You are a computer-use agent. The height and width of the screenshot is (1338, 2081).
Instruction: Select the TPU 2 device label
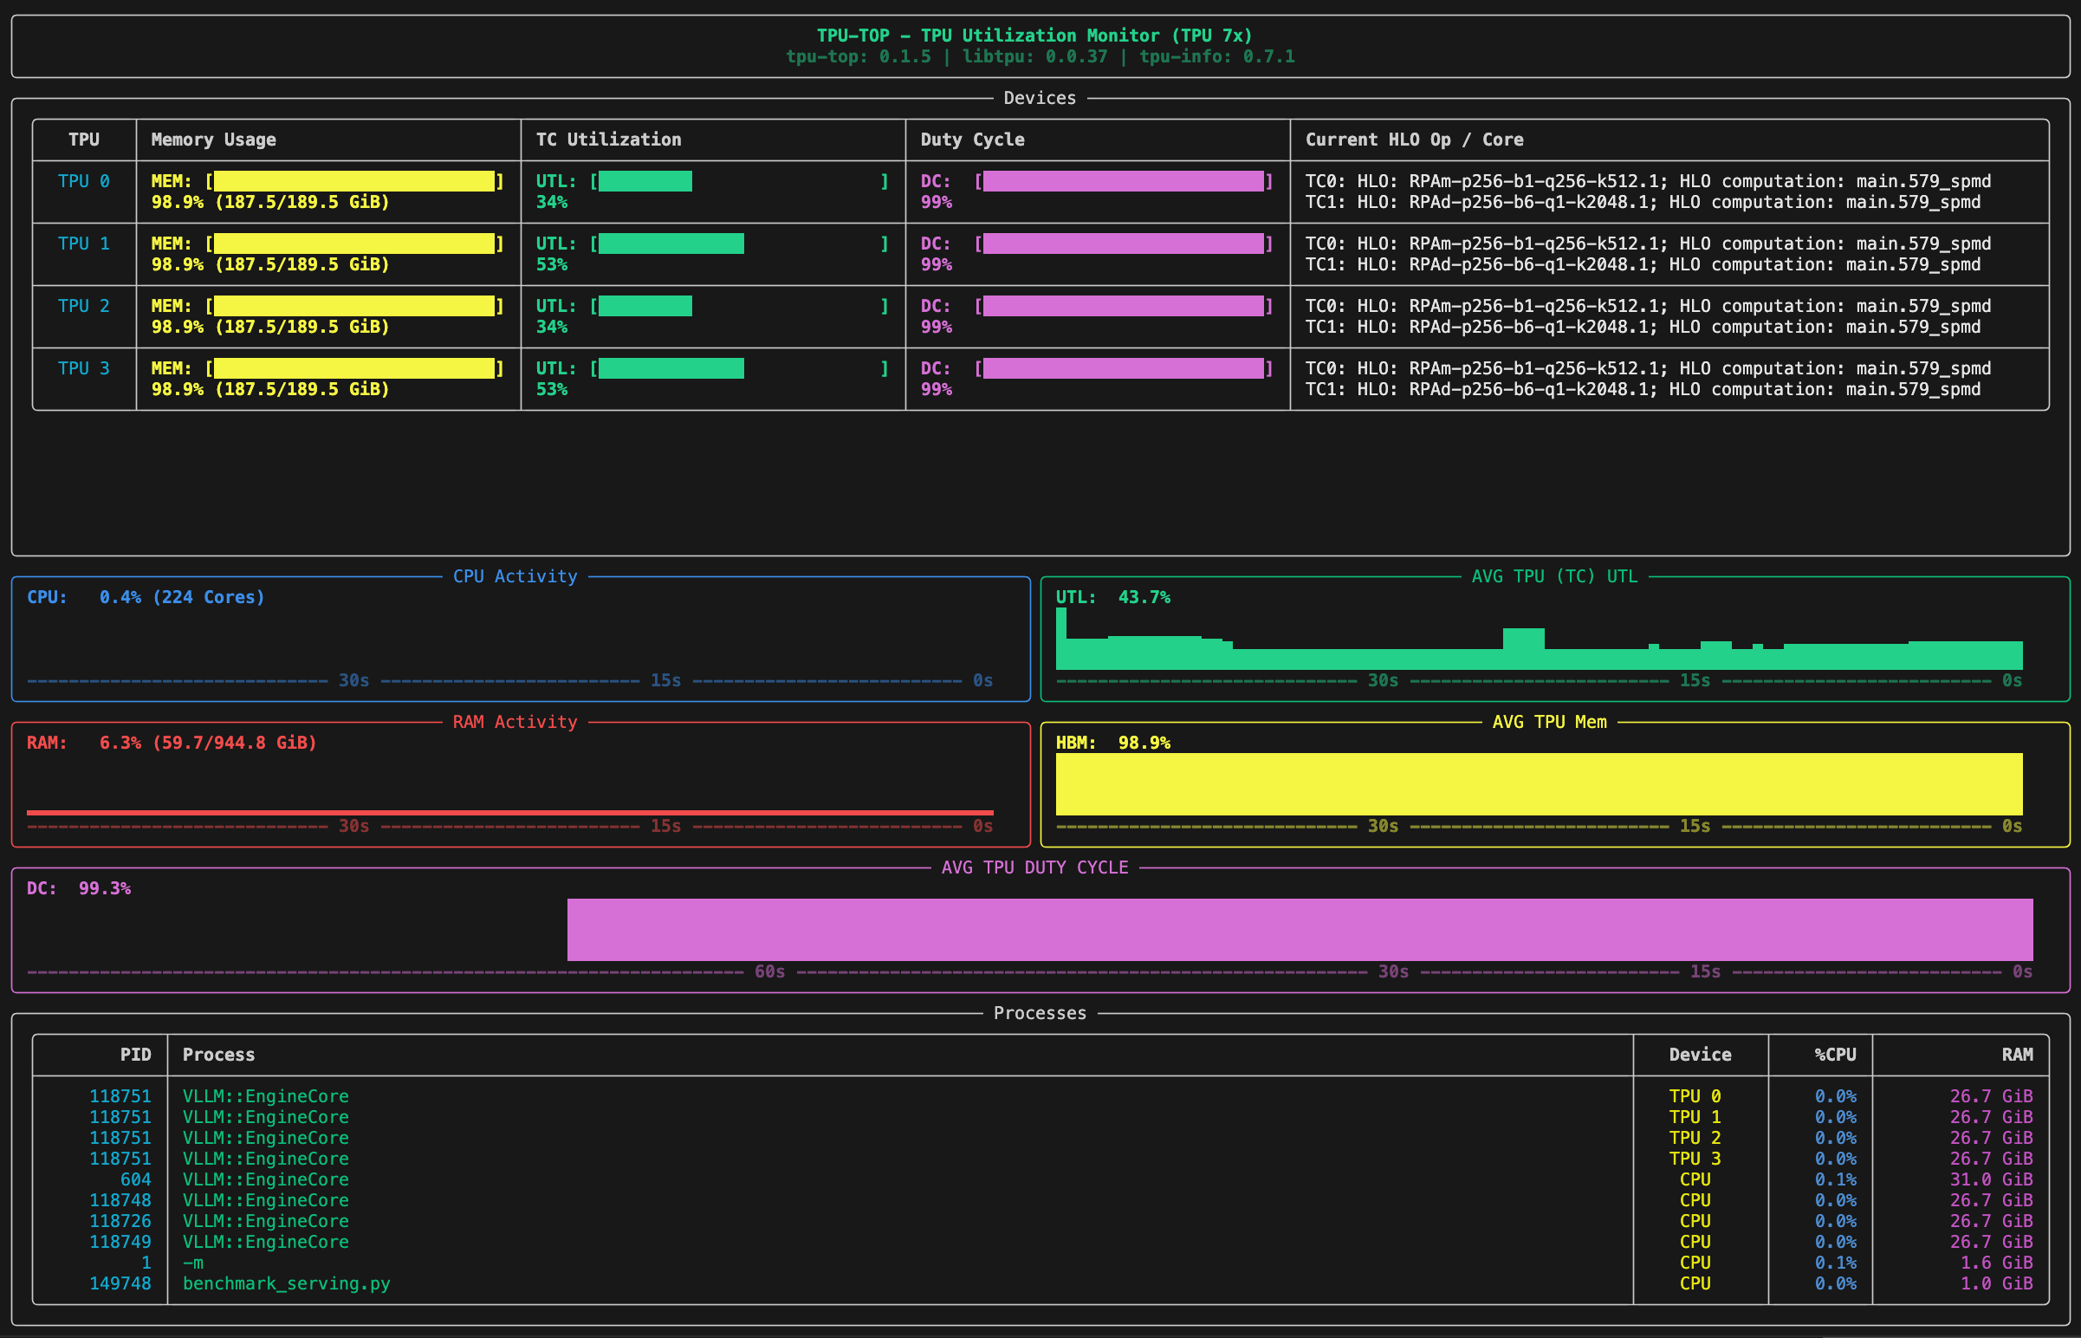tap(84, 306)
